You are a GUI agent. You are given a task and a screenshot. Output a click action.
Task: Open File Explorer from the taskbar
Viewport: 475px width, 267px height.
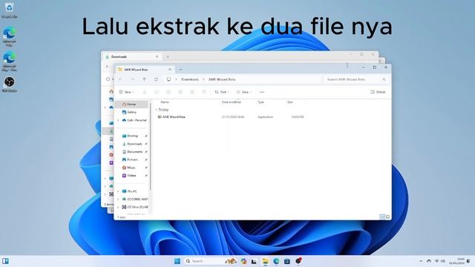pos(265,261)
